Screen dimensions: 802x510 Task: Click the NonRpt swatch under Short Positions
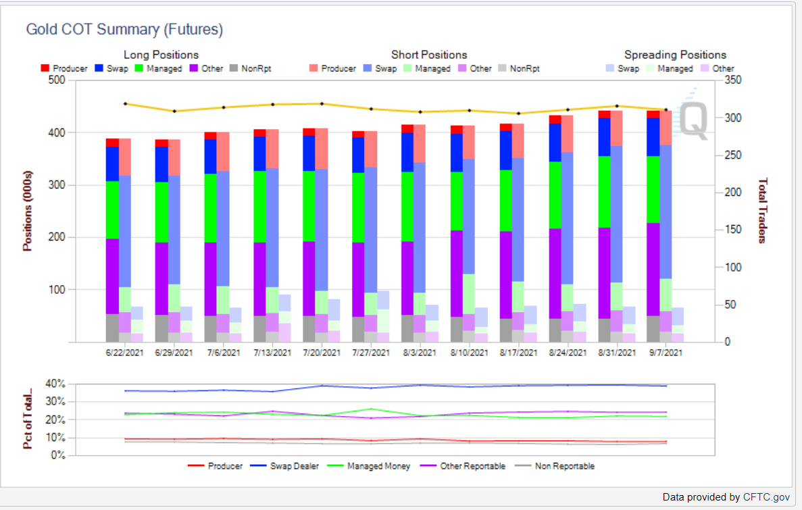(502, 68)
